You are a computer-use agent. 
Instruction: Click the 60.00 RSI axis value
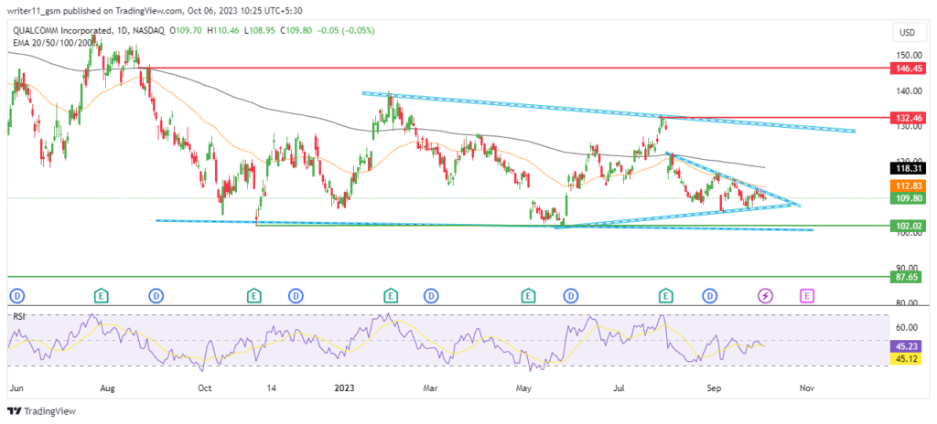point(907,327)
